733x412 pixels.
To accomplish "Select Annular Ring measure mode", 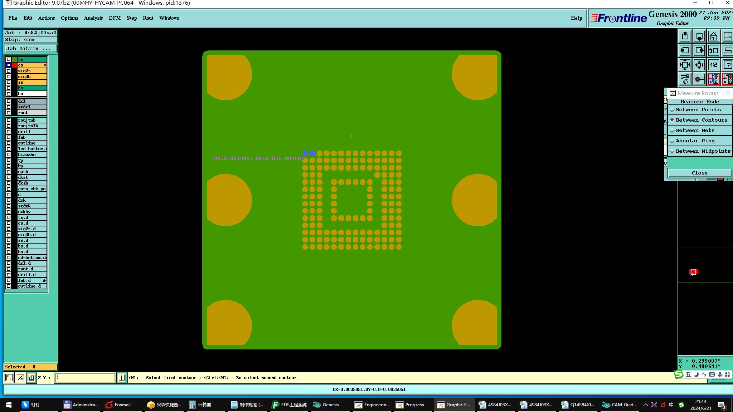I will (x=695, y=141).
